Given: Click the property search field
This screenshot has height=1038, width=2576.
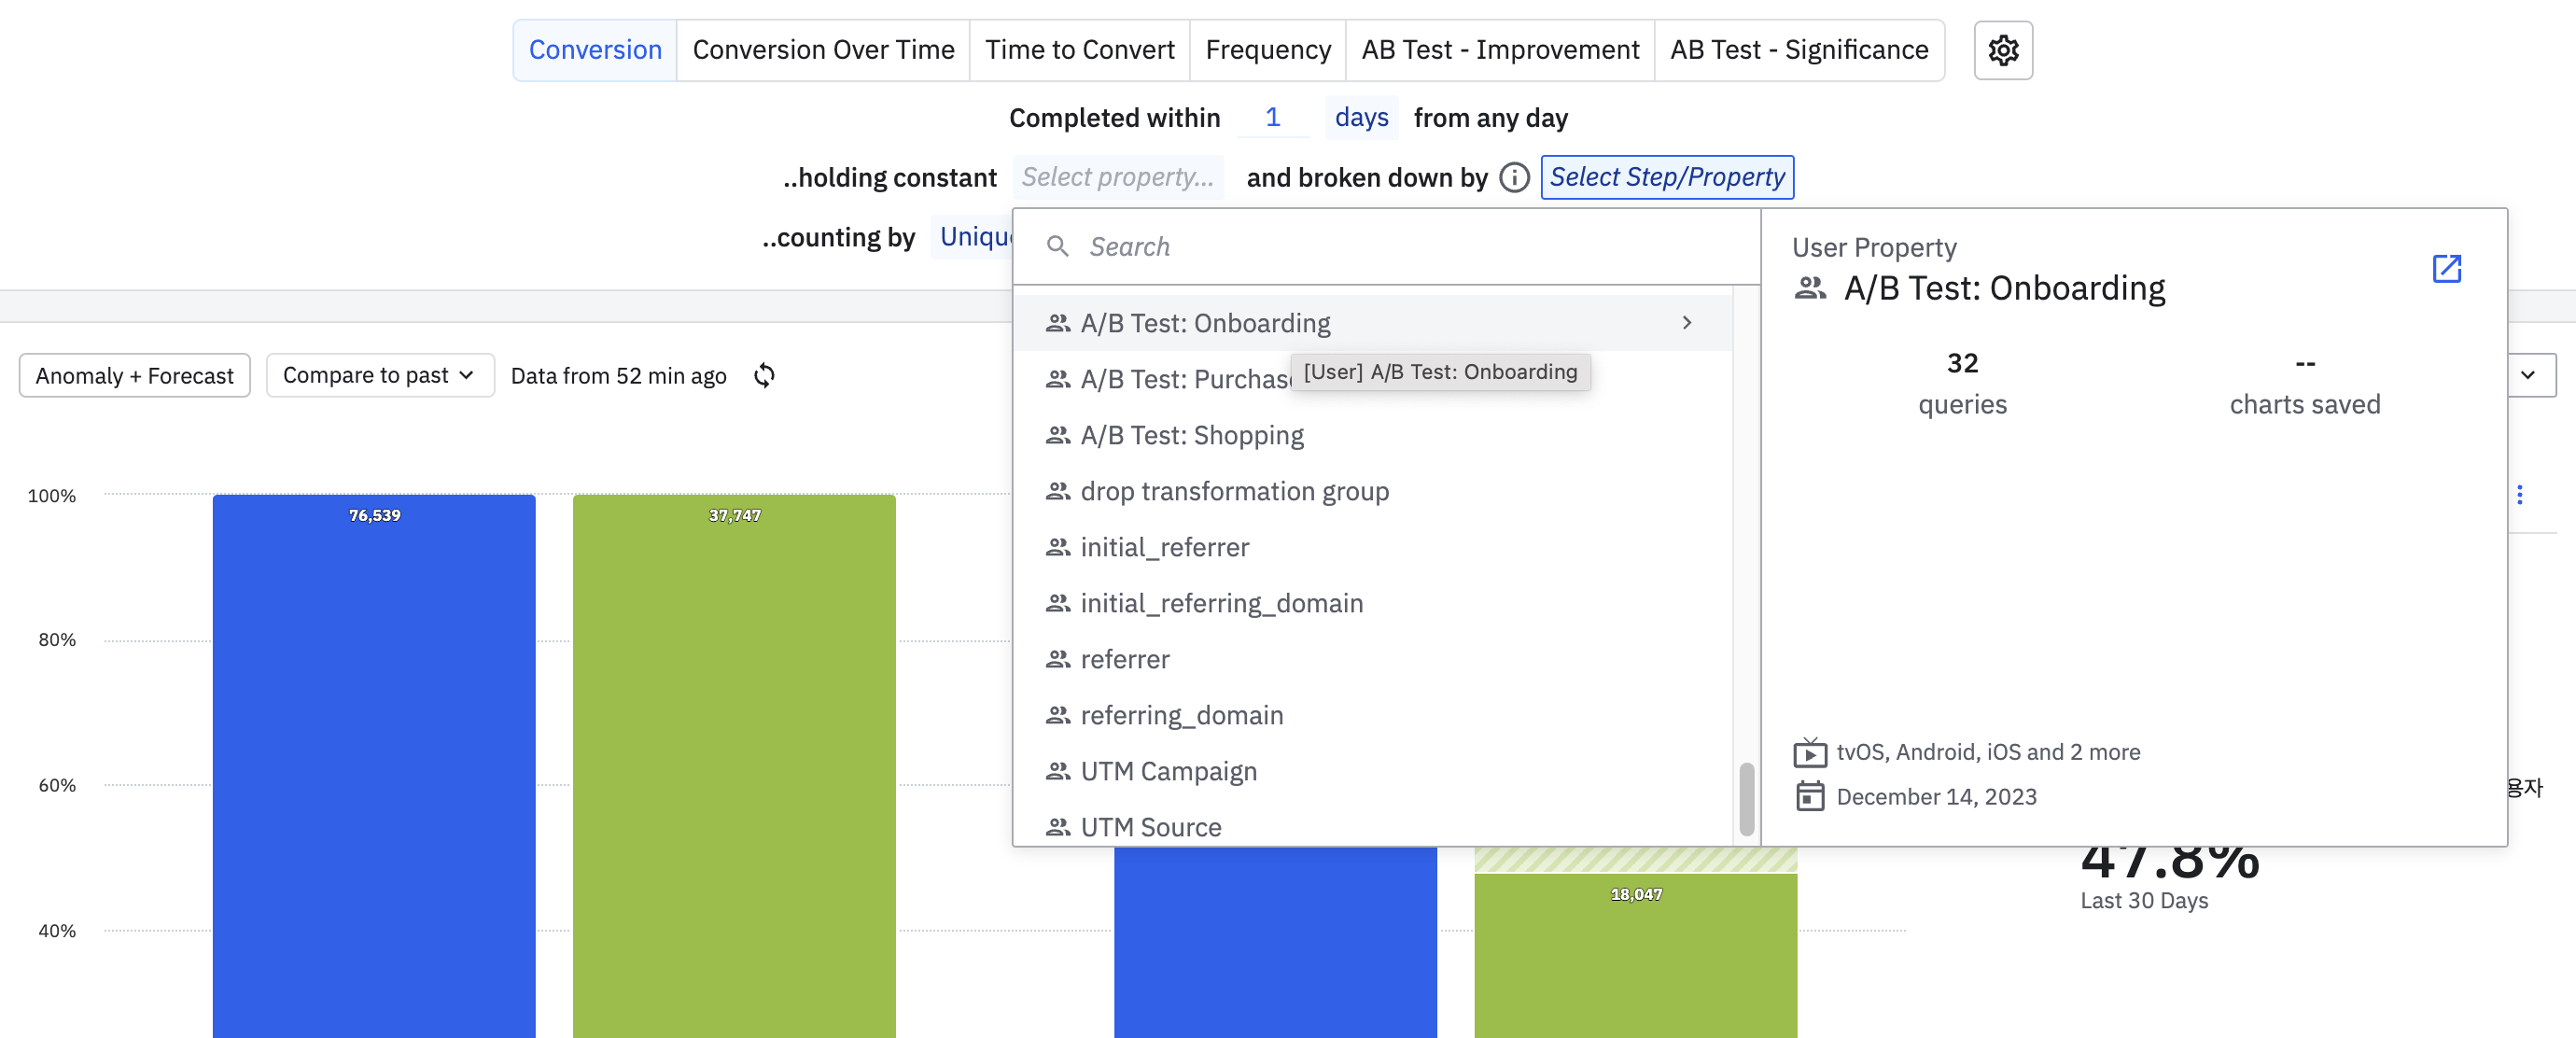Looking at the screenshot, I should [x=1400, y=246].
